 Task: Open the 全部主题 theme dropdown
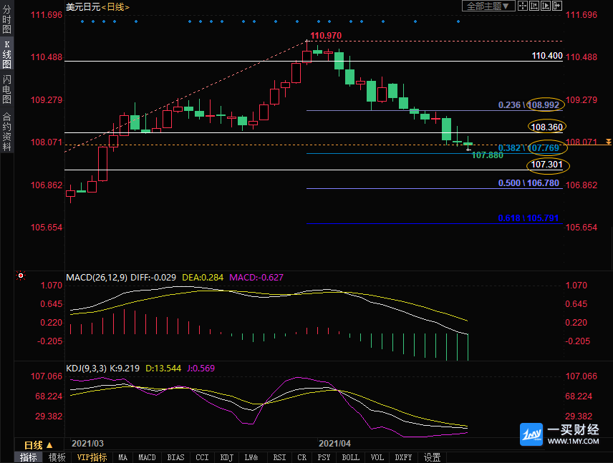(488, 6)
